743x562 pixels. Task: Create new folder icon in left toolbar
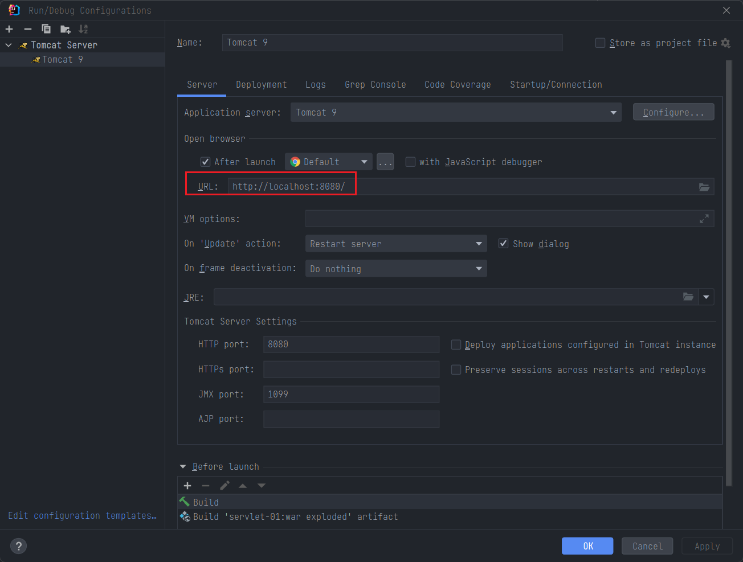[x=65, y=29]
